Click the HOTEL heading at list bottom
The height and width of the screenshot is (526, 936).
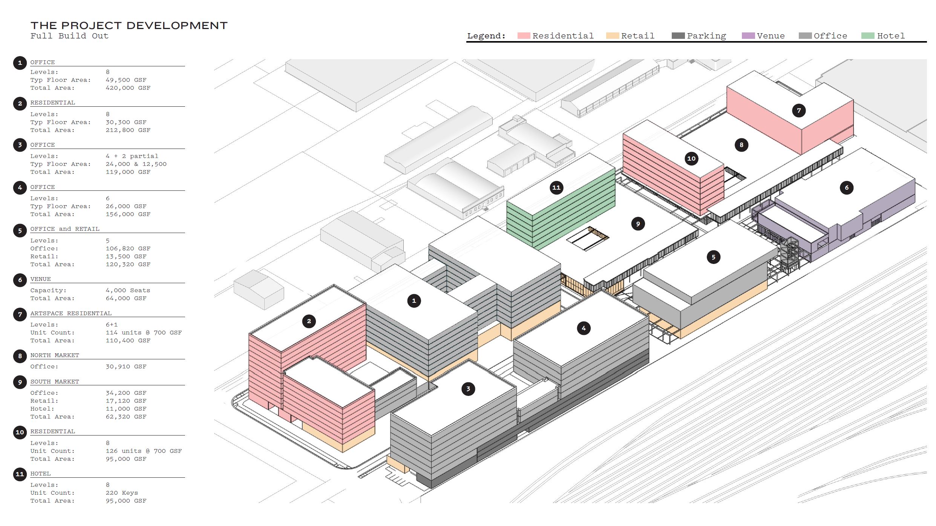pos(40,474)
